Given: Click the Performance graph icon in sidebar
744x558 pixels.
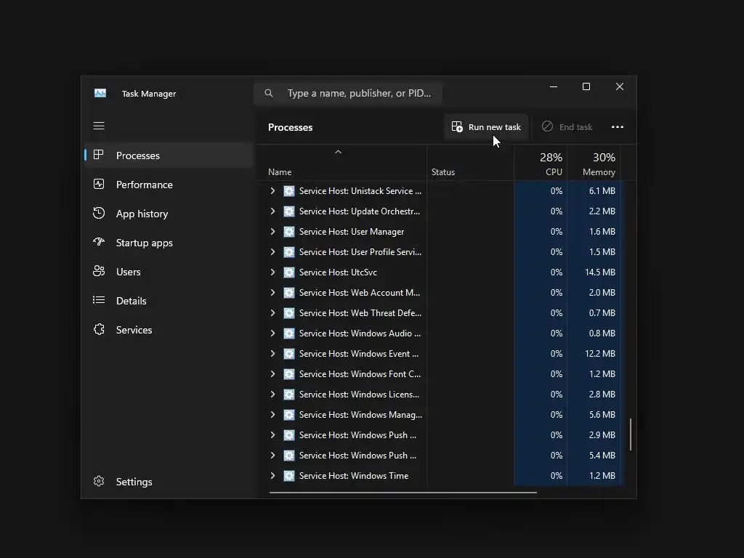Looking at the screenshot, I should coord(99,184).
